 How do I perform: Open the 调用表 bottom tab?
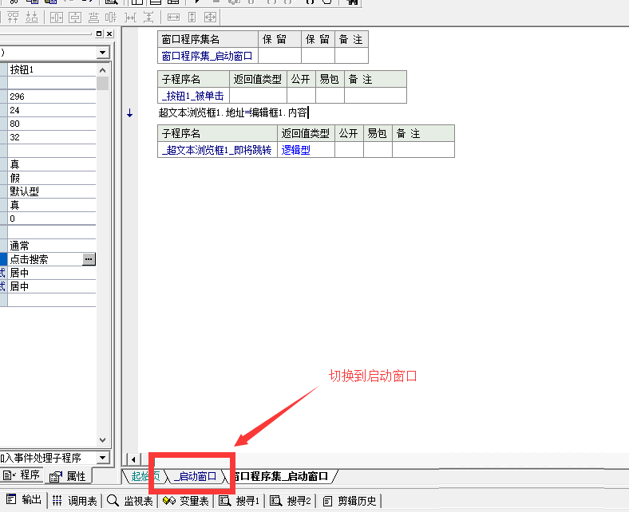pos(75,500)
